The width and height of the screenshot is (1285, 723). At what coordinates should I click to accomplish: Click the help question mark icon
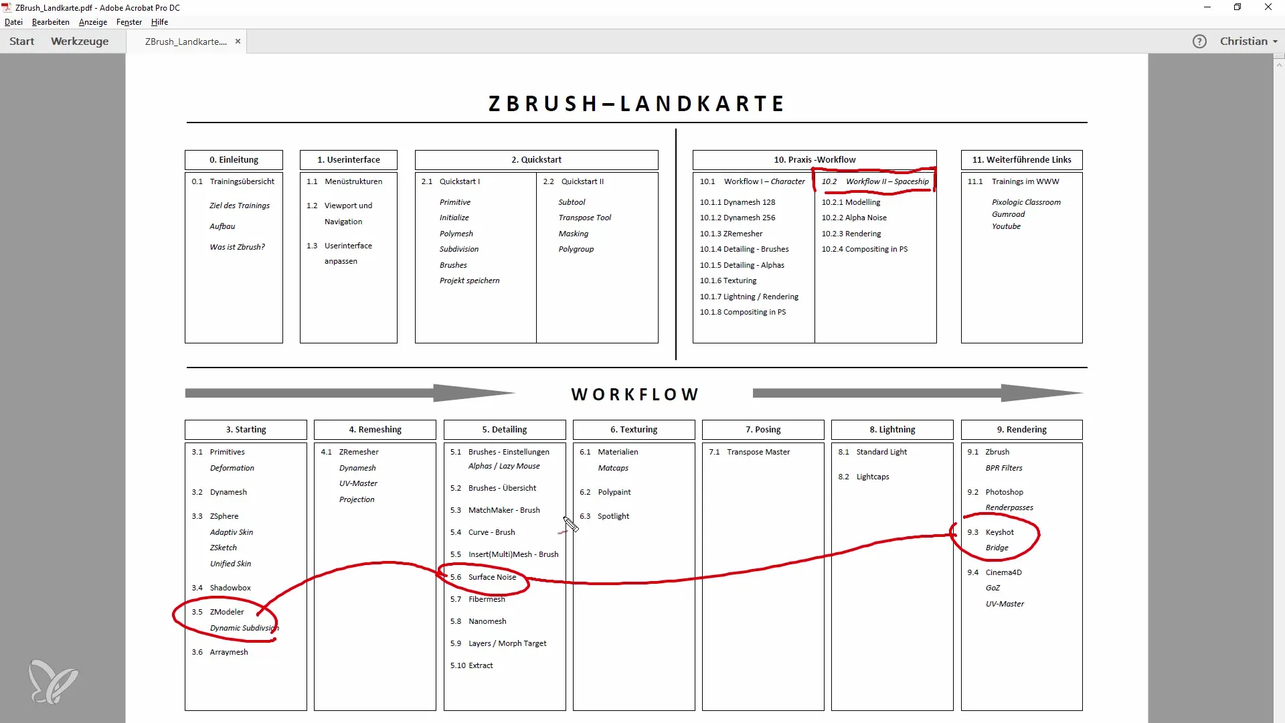pyautogui.click(x=1199, y=41)
